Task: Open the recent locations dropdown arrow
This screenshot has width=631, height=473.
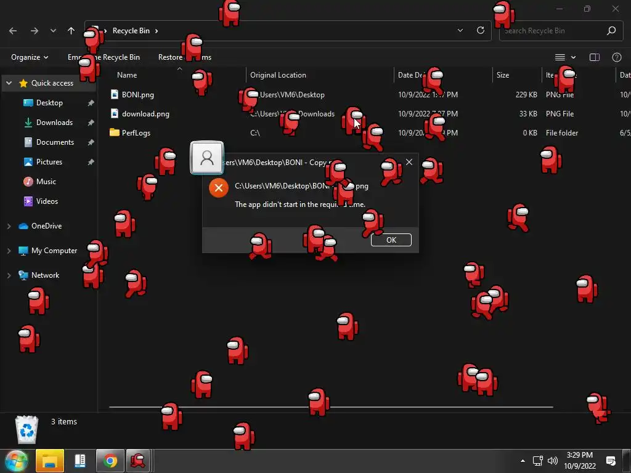Action: click(x=53, y=31)
